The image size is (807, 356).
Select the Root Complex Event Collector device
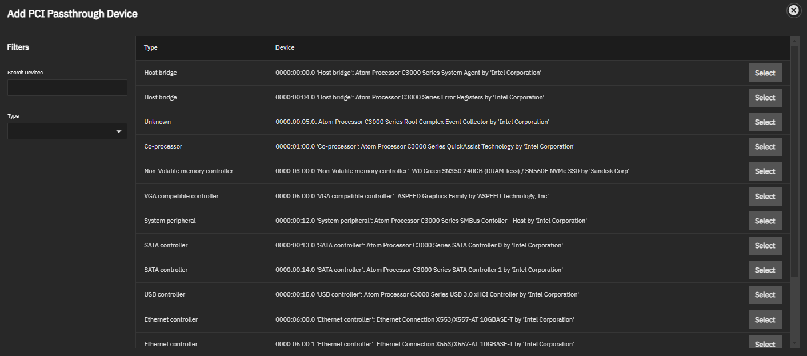pyautogui.click(x=765, y=122)
